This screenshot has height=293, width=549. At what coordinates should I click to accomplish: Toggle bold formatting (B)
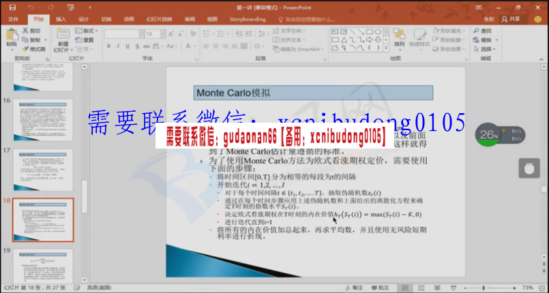point(108,46)
